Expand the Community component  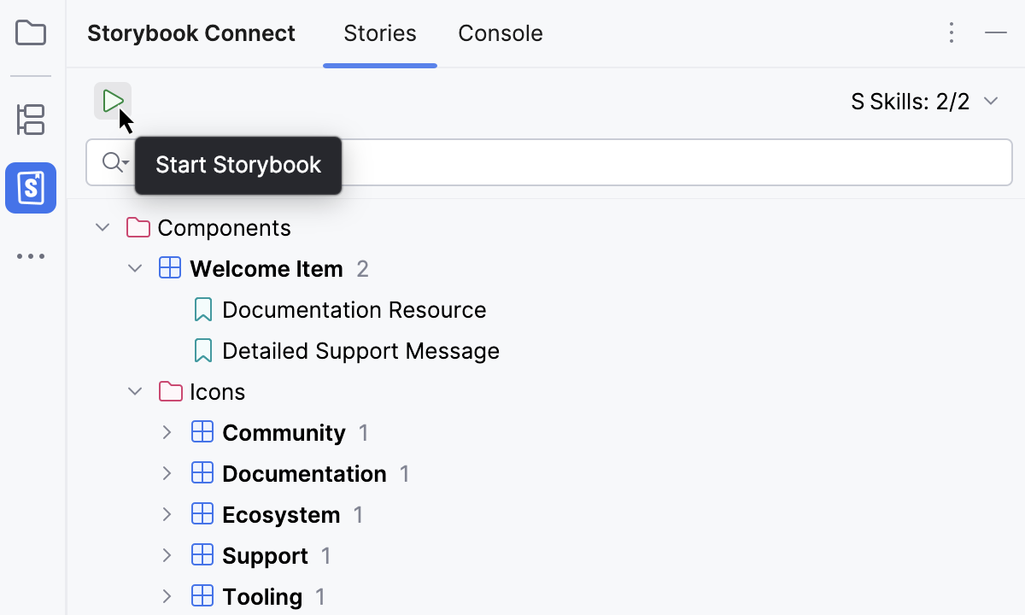167,433
